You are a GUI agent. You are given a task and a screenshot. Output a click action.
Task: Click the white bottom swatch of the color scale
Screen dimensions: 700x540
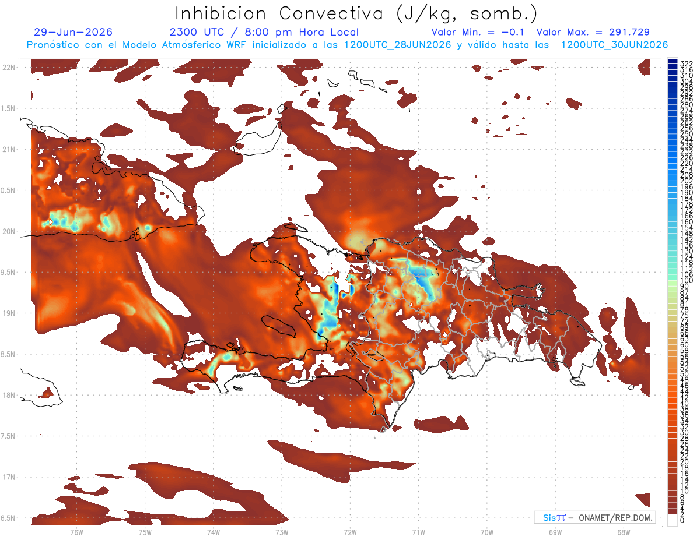(673, 520)
